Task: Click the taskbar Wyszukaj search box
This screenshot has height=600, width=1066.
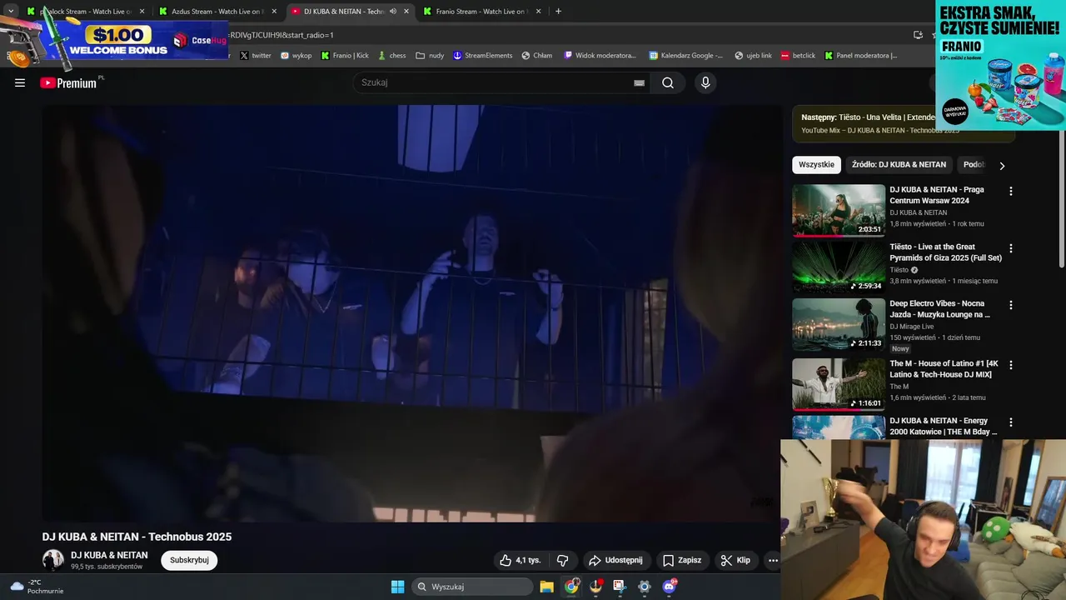Action: click(472, 587)
